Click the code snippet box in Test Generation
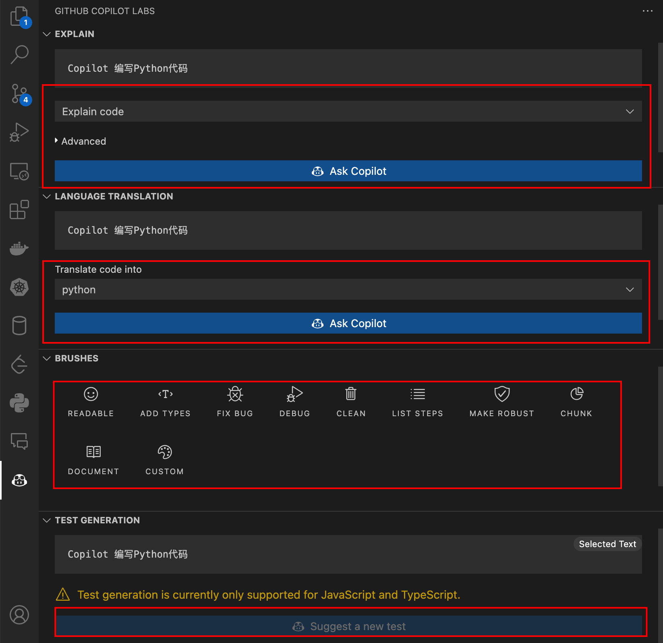 tap(348, 554)
